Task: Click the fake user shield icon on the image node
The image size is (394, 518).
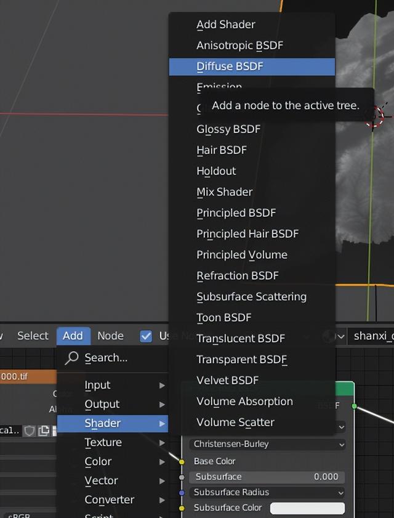Action: pos(30,431)
